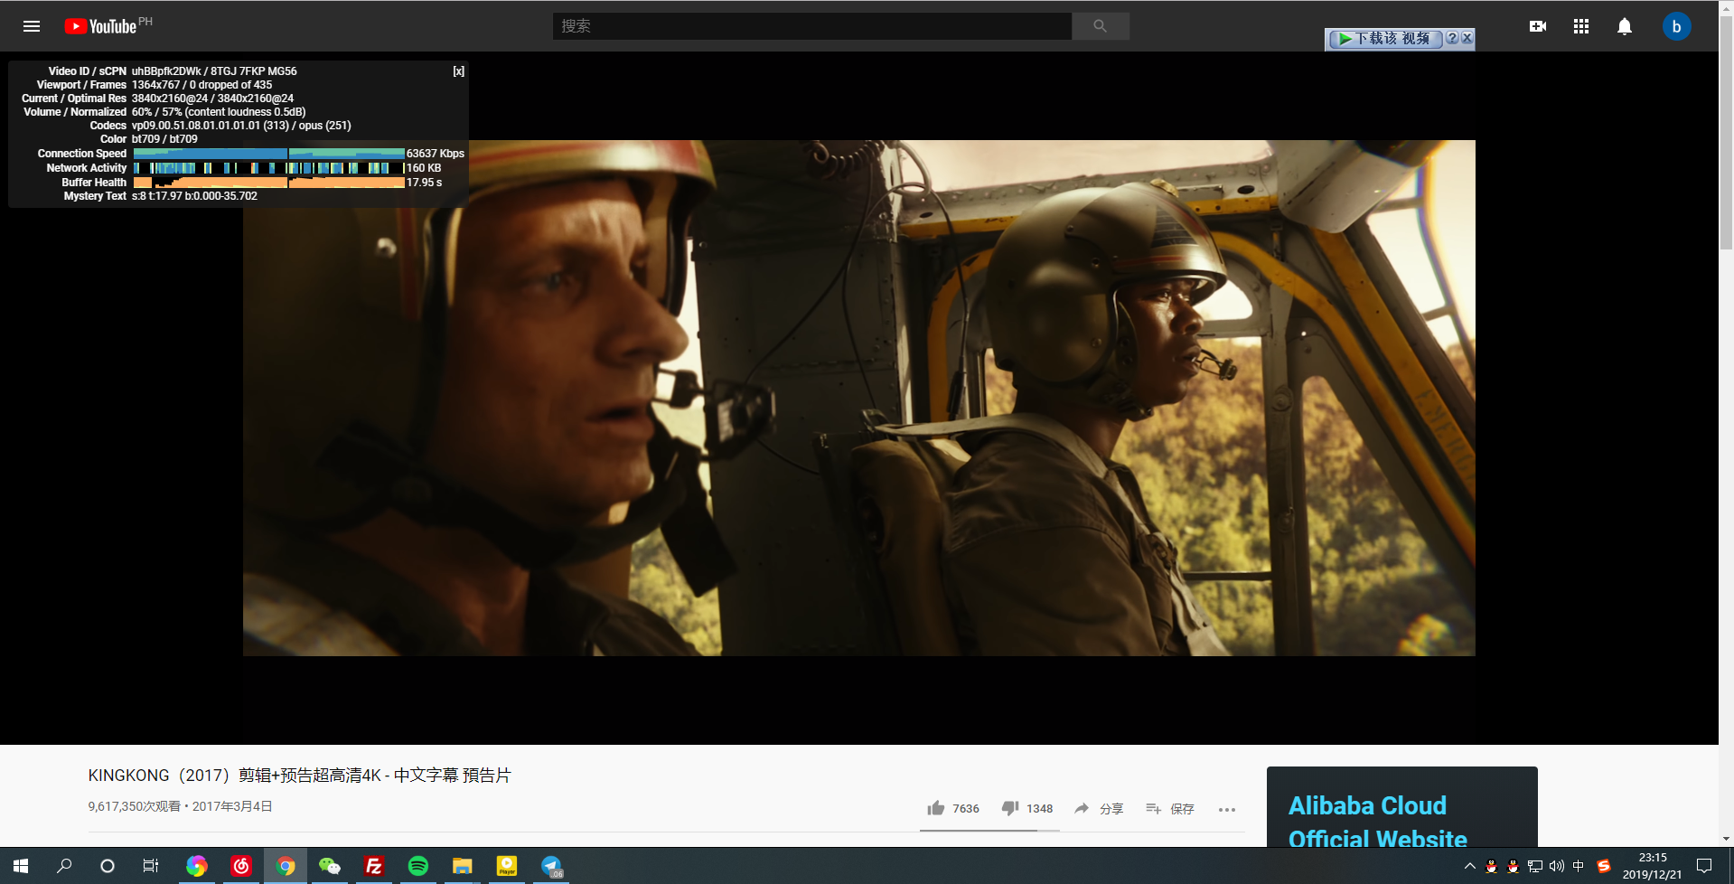1734x884 pixels.
Task: Click the 下载该视频 download button
Action: (1385, 38)
